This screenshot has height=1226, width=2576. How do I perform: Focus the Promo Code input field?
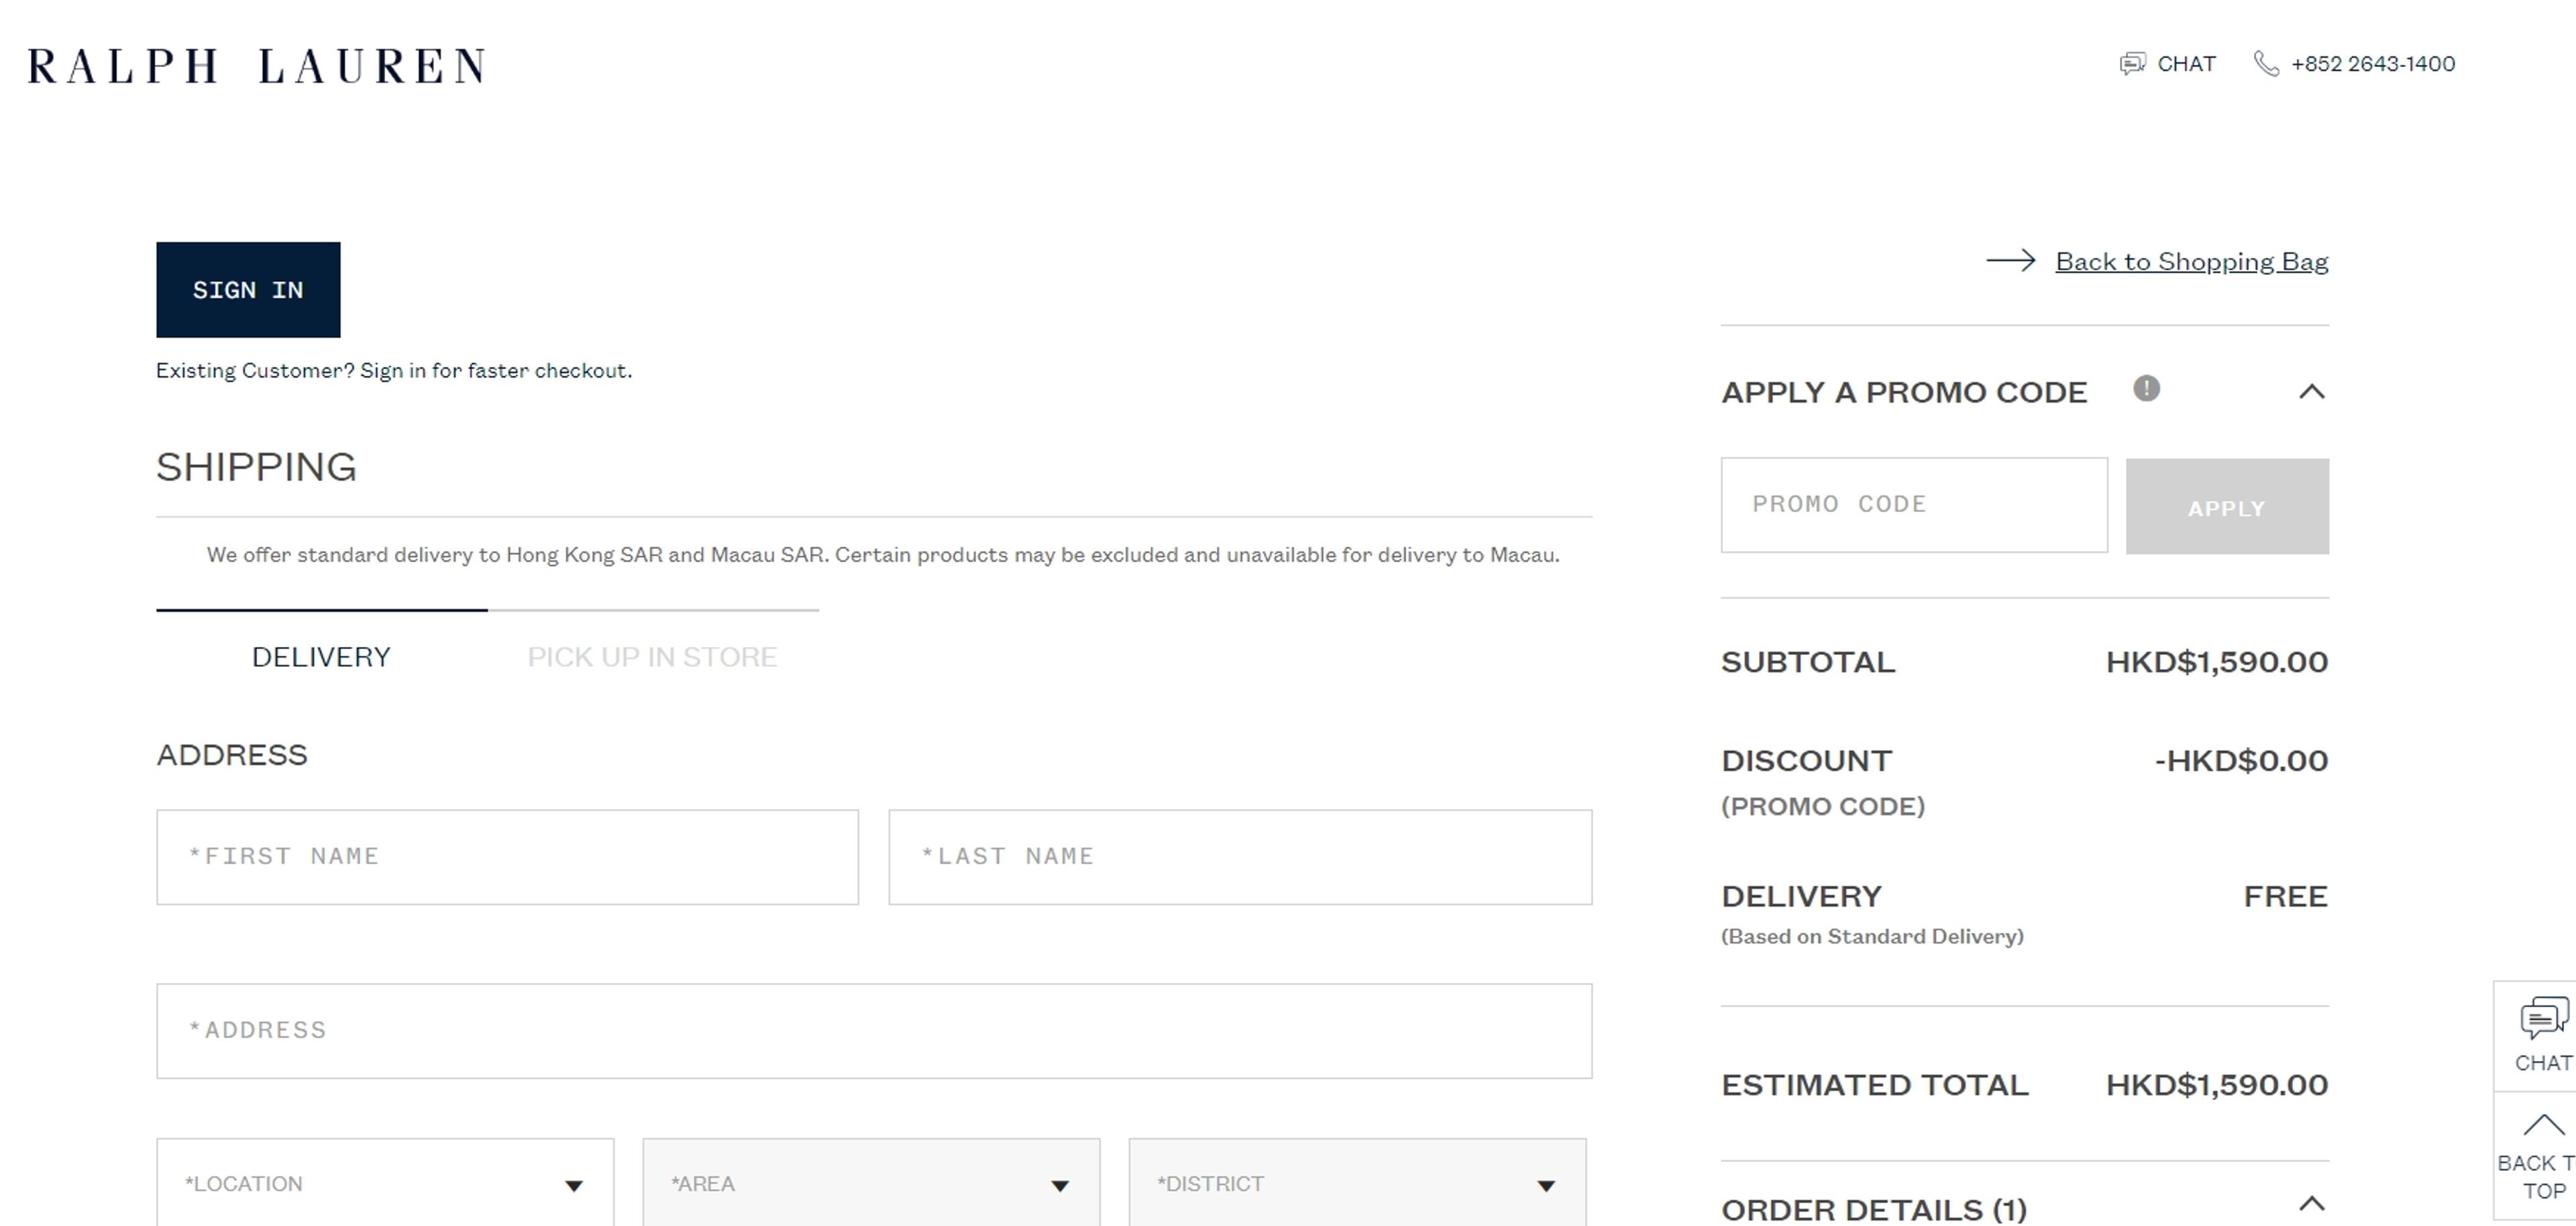click(x=1914, y=505)
